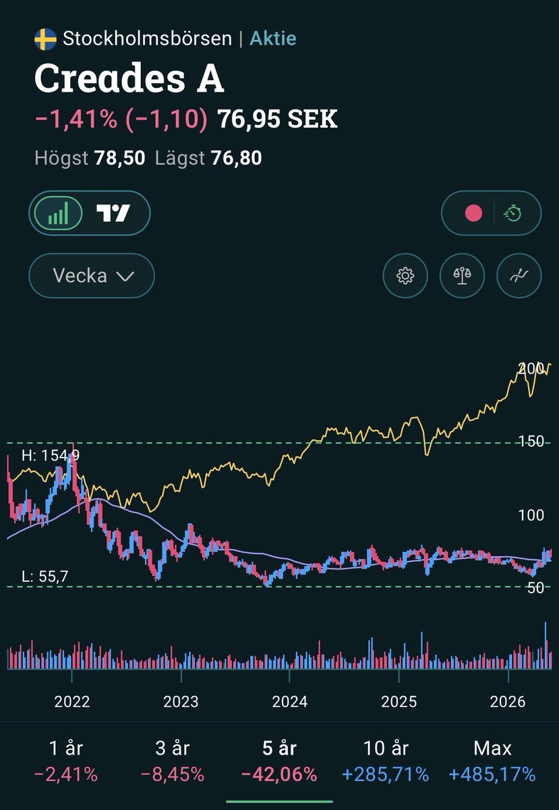Tap the −2,41% one-year return value
This screenshot has width=559, height=810.
[67, 774]
